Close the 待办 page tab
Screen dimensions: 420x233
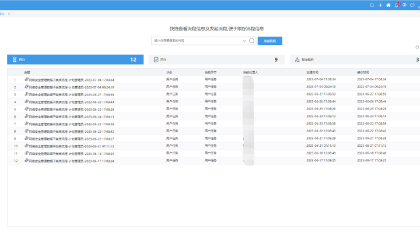[9, 13]
